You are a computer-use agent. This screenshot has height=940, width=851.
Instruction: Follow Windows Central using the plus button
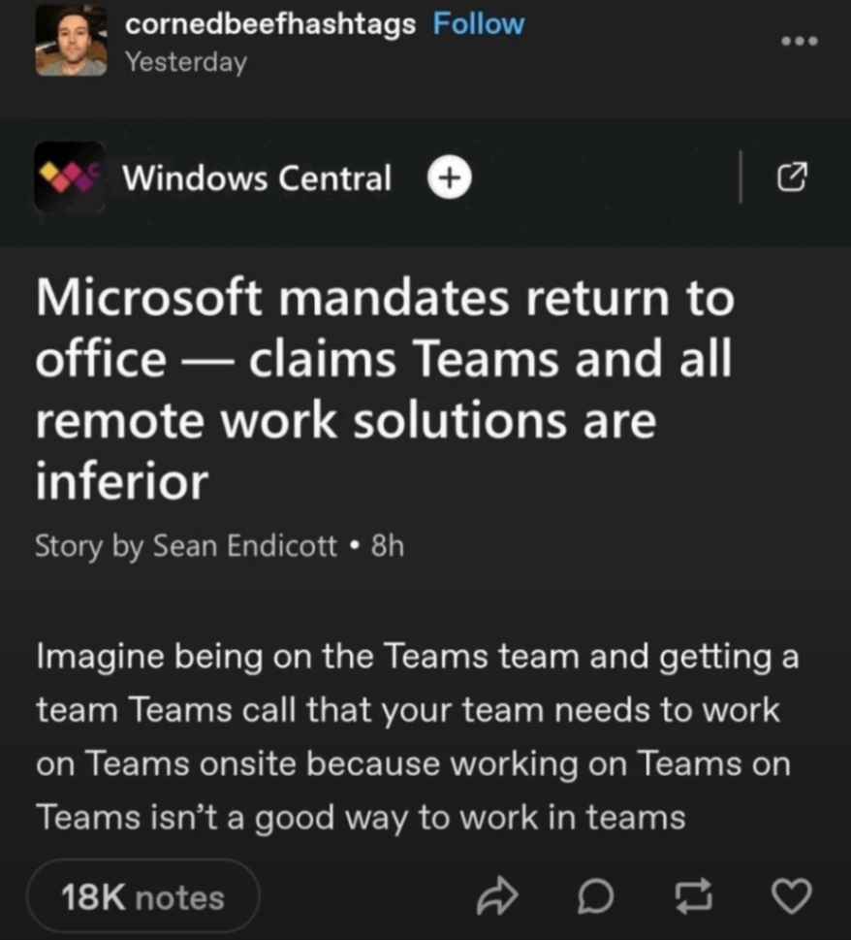[448, 177]
